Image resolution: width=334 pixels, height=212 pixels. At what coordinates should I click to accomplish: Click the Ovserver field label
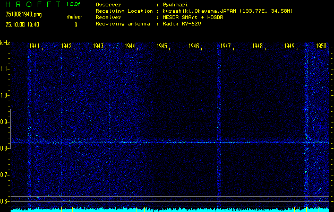coord(108,5)
